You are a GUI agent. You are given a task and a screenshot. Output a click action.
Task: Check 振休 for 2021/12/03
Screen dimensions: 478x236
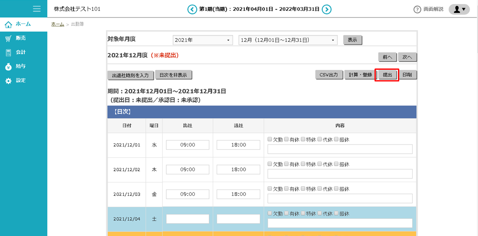pos(336,189)
